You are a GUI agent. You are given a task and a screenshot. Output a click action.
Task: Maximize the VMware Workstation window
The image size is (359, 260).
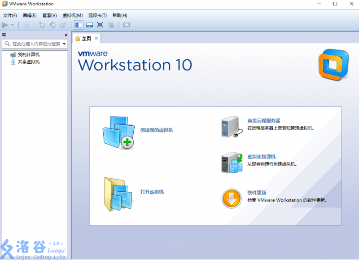[x=335, y=4]
